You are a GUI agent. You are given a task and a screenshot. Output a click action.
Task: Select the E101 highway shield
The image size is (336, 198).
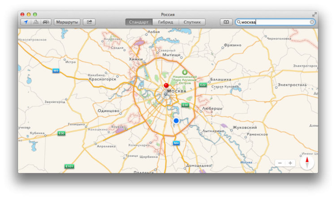(69, 166)
